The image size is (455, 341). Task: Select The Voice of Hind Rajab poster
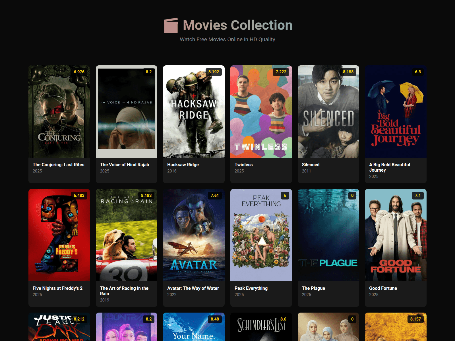point(127,111)
